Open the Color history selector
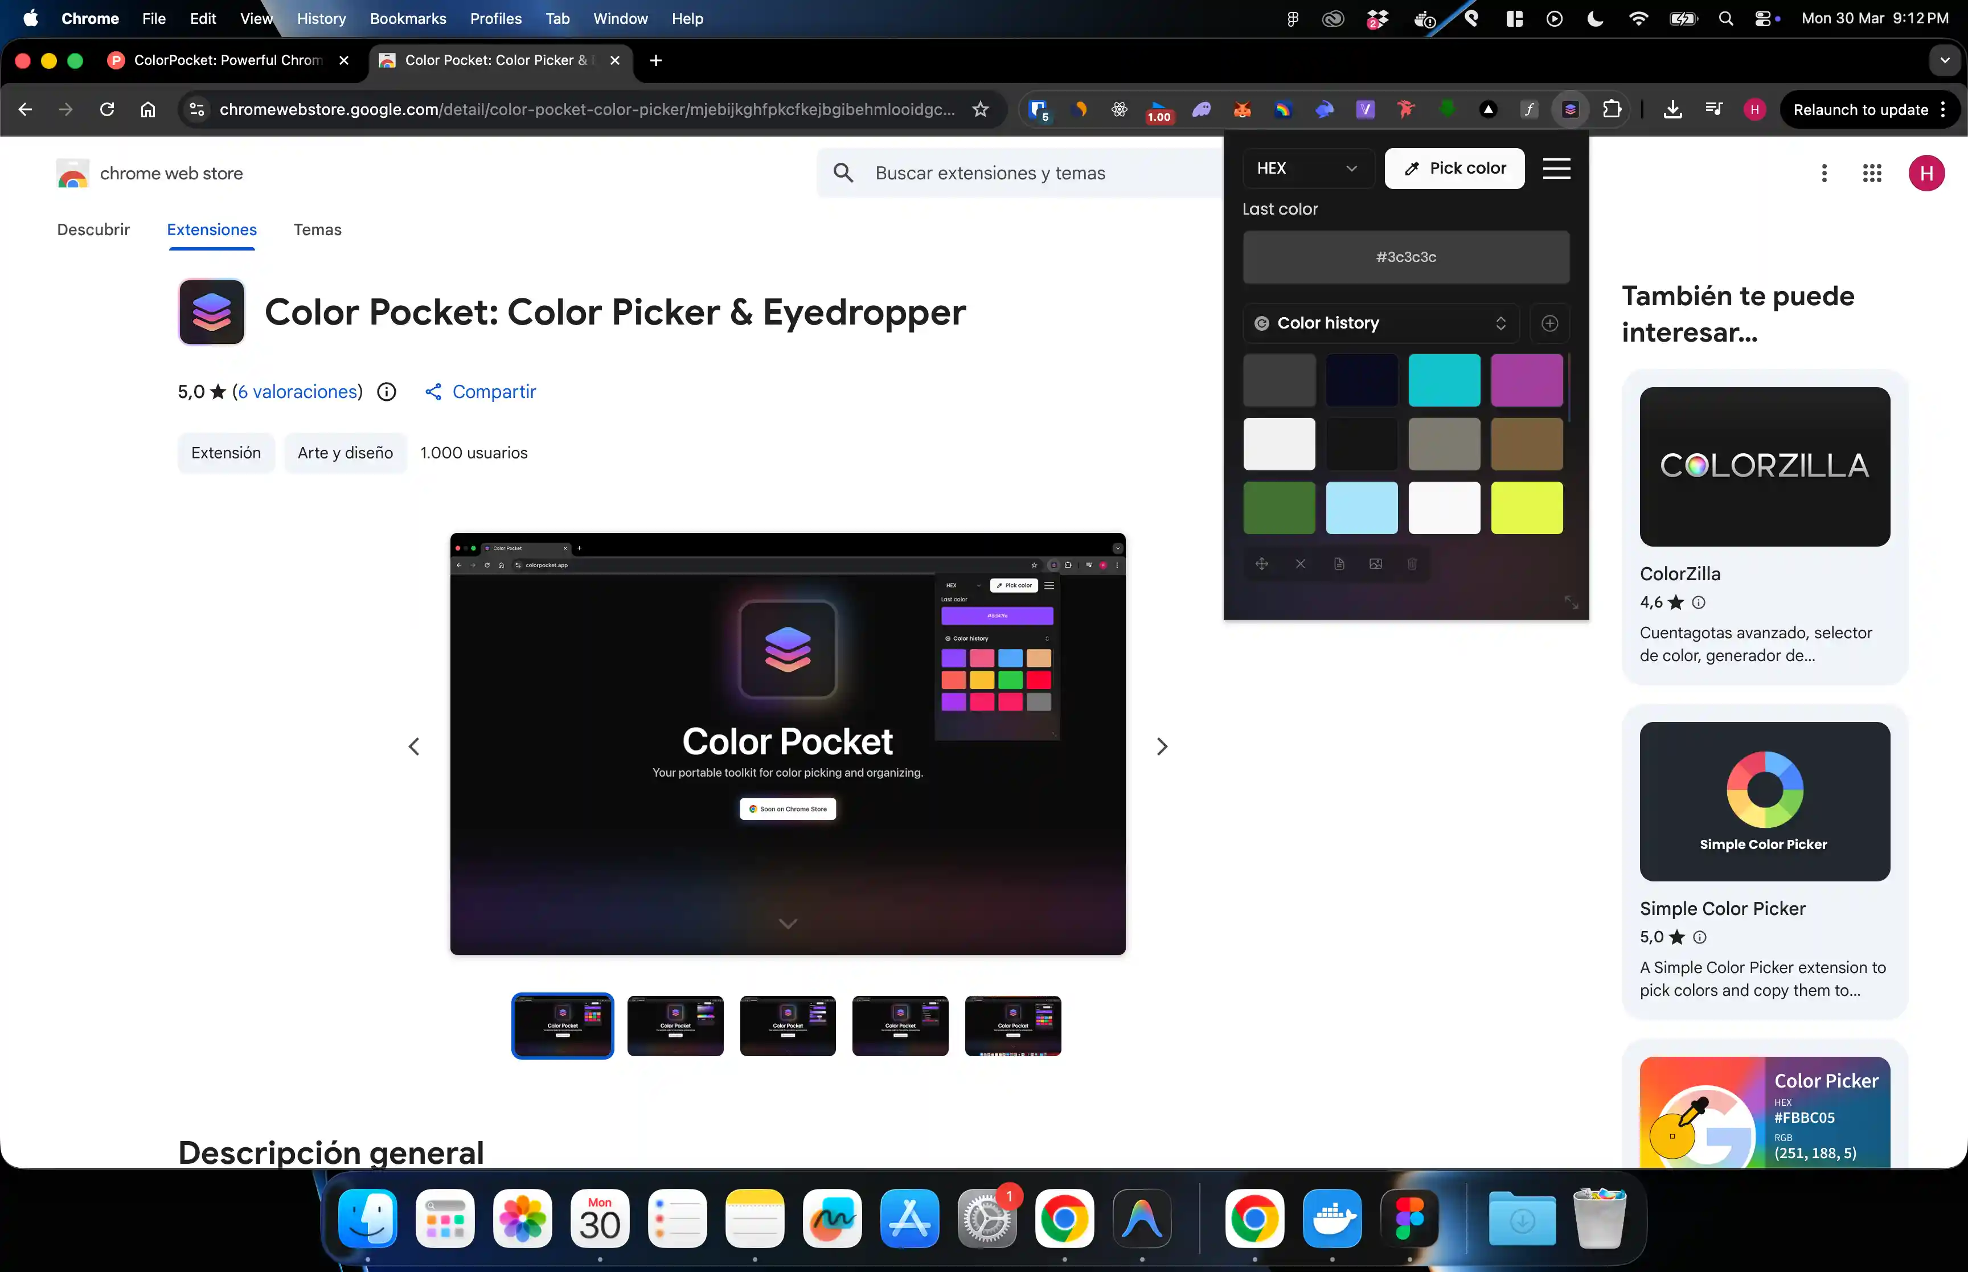This screenshot has height=1272, width=1968. click(x=1380, y=323)
